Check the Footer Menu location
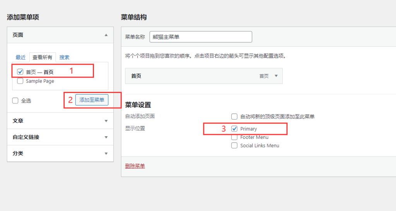Screen dimensions: 396x211 point(234,137)
